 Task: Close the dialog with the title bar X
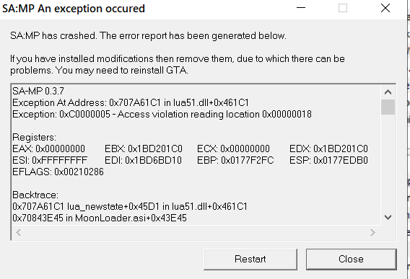(x=385, y=8)
